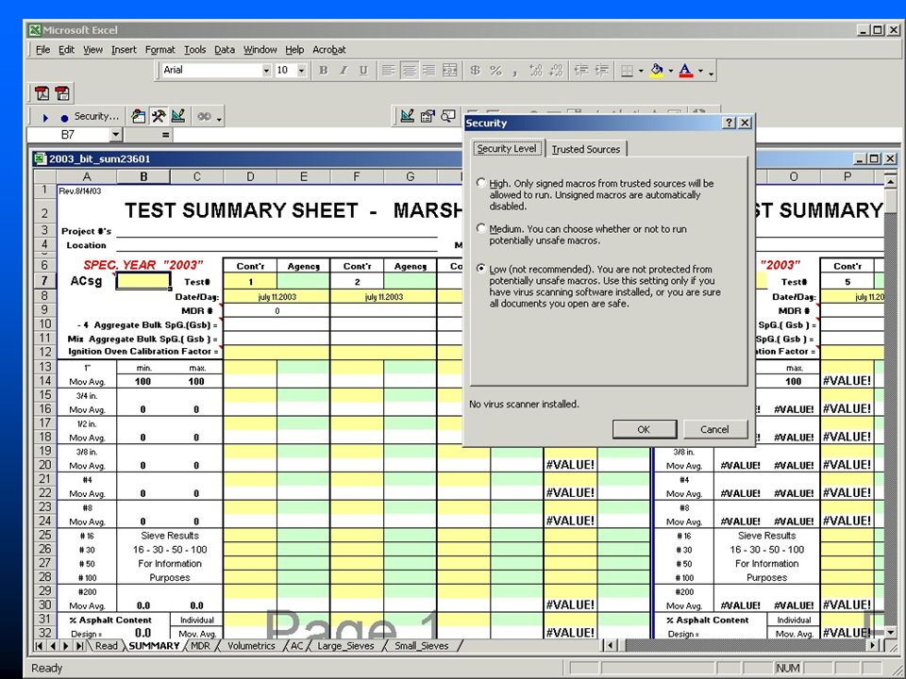
Task: Click Cancel in Security dialog
Action: [x=714, y=430]
